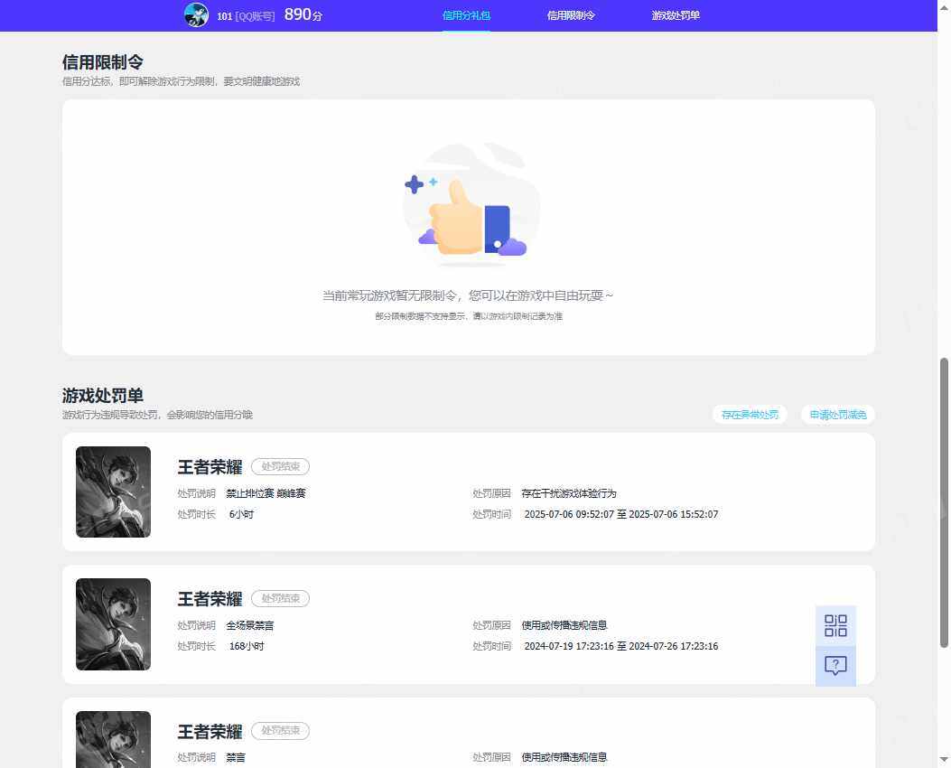Image resolution: width=951 pixels, height=768 pixels.
Task: Switch to the 游戏处罚单 tab
Action: tap(676, 15)
